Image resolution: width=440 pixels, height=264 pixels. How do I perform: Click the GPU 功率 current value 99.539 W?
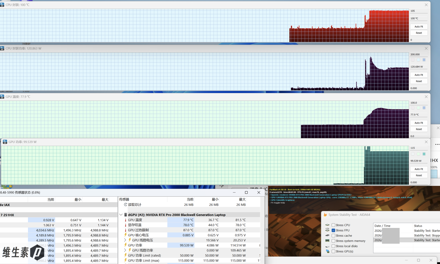(x=187, y=245)
